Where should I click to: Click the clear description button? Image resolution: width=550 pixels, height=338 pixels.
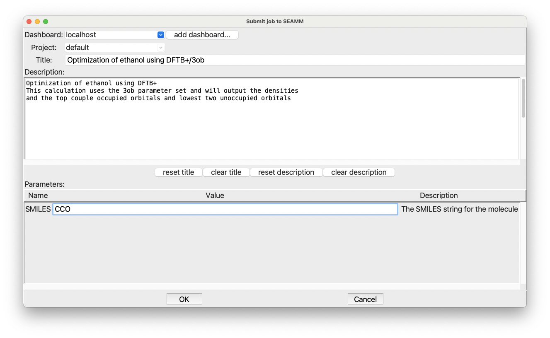[359, 172]
